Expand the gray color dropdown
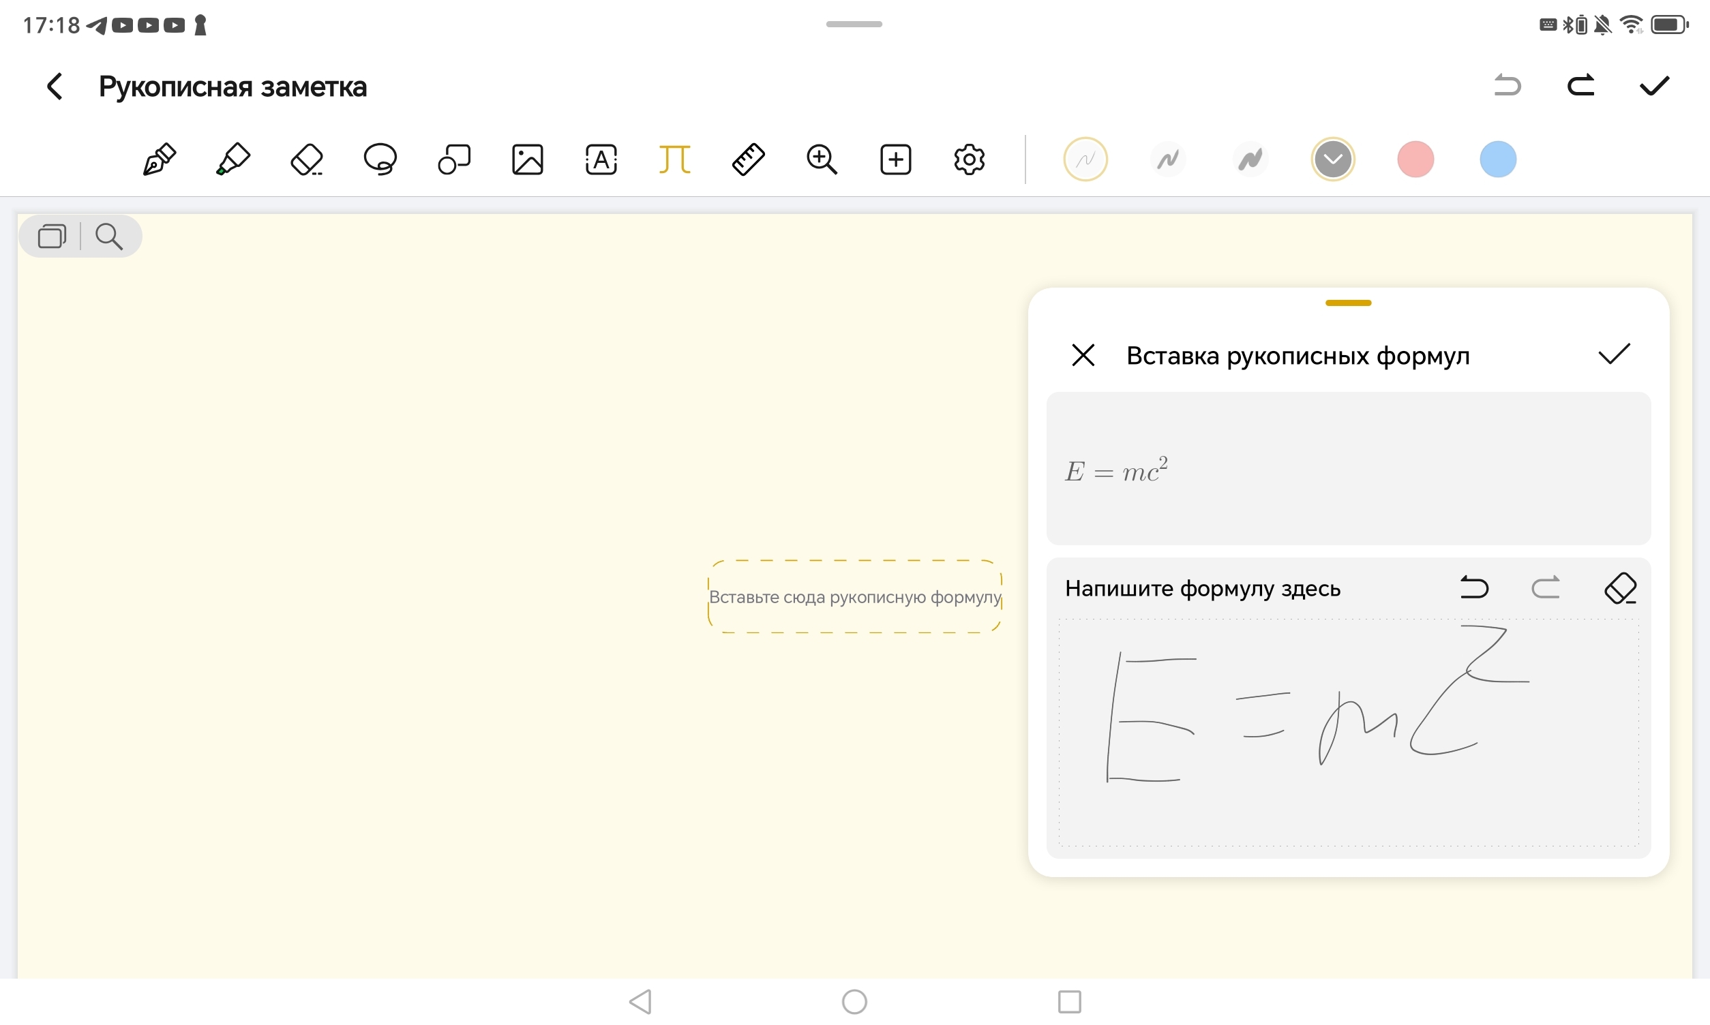Image resolution: width=1710 pixels, height=1025 pixels. point(1333,159)
